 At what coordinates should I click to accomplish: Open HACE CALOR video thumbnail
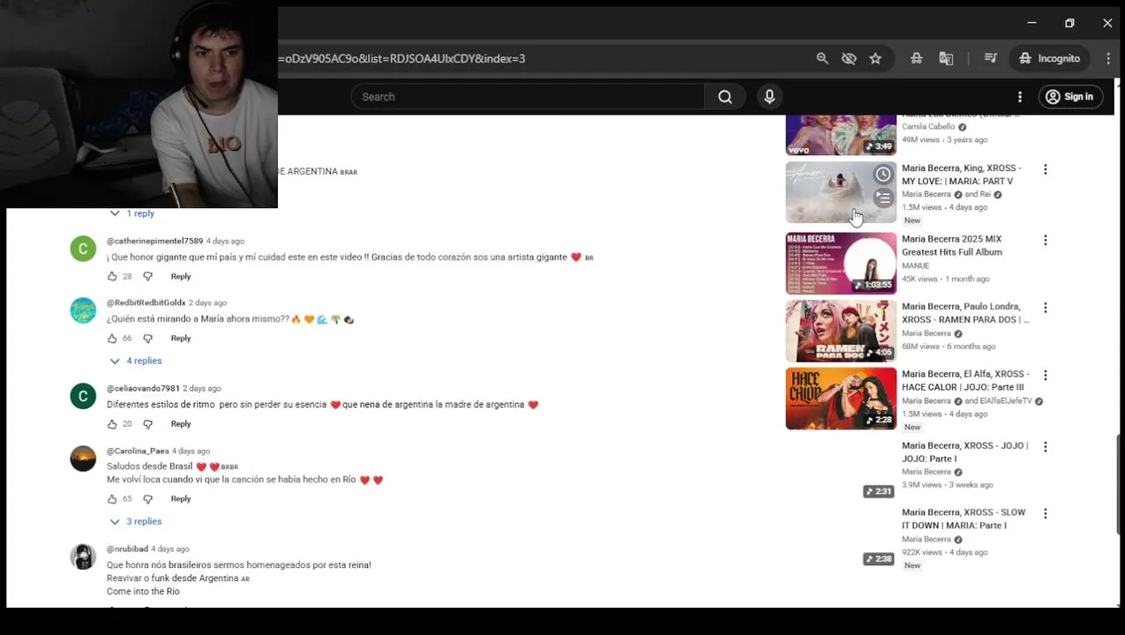[x=841, y=399]
